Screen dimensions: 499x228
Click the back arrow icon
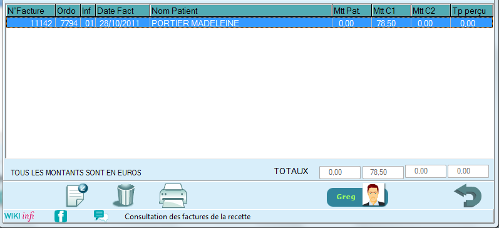point(468,195)
